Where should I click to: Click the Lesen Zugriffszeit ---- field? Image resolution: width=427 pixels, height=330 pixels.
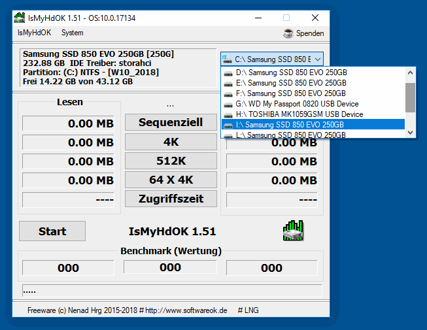(68, 200)
